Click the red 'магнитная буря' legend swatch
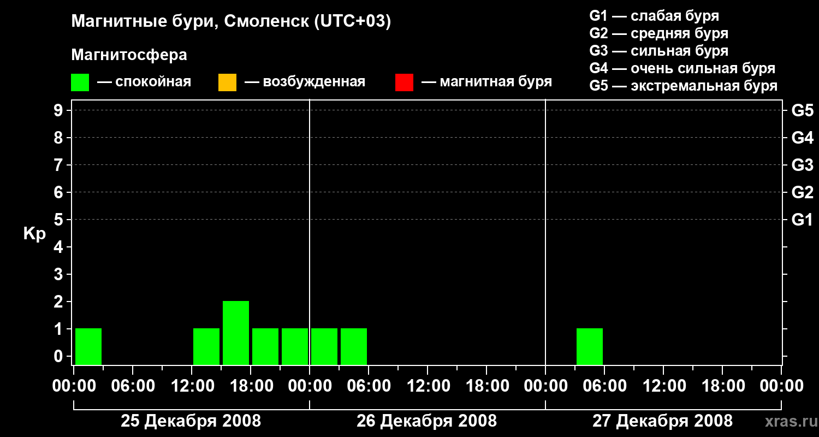Screen dimensions: 819x437 tap(404, 82)
